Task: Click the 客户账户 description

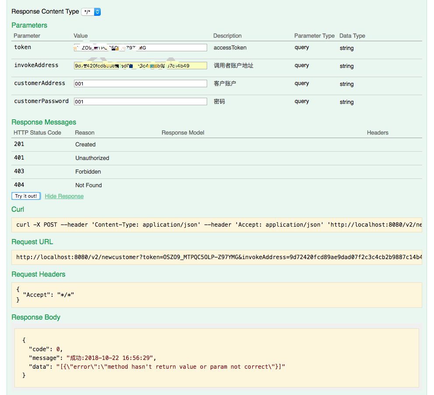Action: click(x=225, y=84)
